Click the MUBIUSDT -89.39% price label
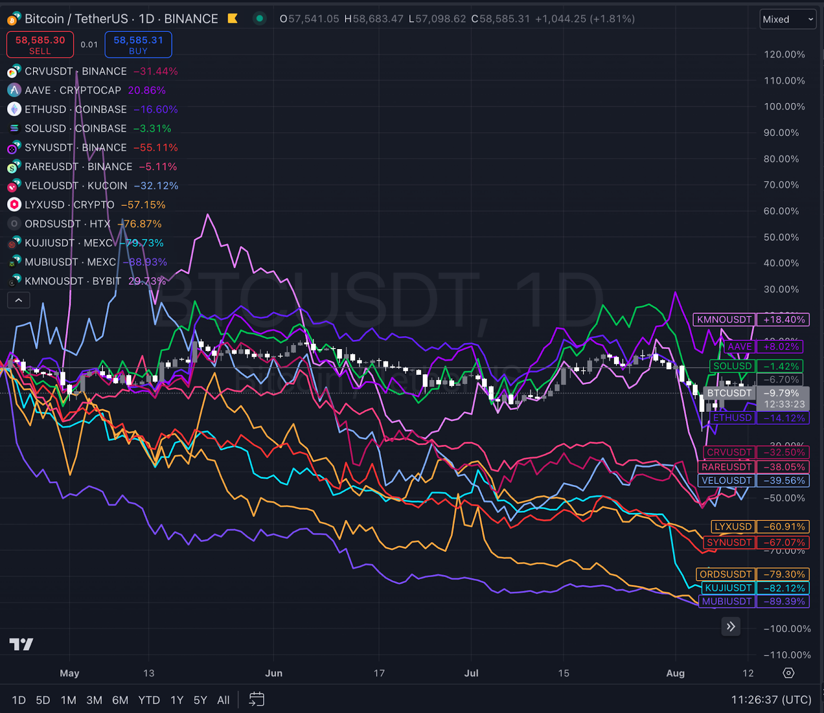Image resolution: width=824 pixels, height=713 pixels. (x=754, y=601)
